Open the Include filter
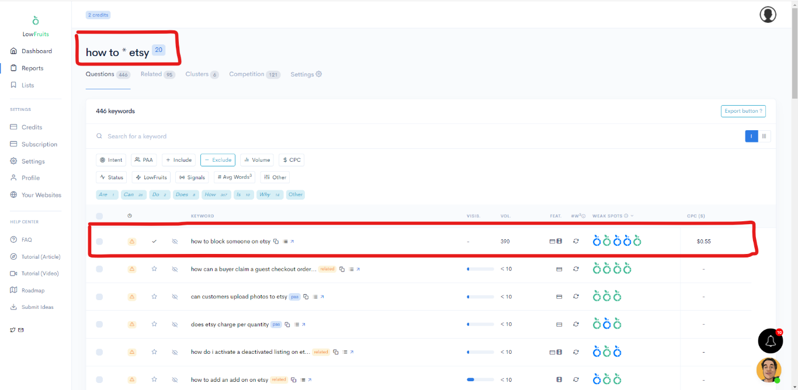798x390 pixels. pos(179,160)
